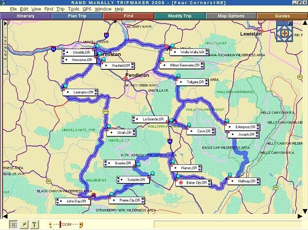Pan map right with bottom-right arrow
This screenshot has height=230, width=308.
[300, 216]
